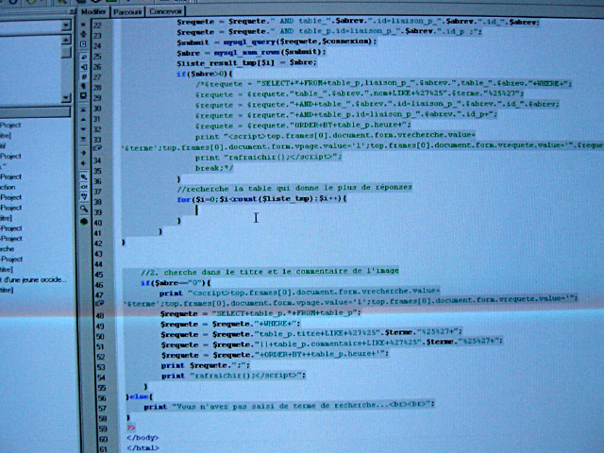
Task: Click the "Vous n'avez pas saisi" print line
Action: [x=289, y=405]
